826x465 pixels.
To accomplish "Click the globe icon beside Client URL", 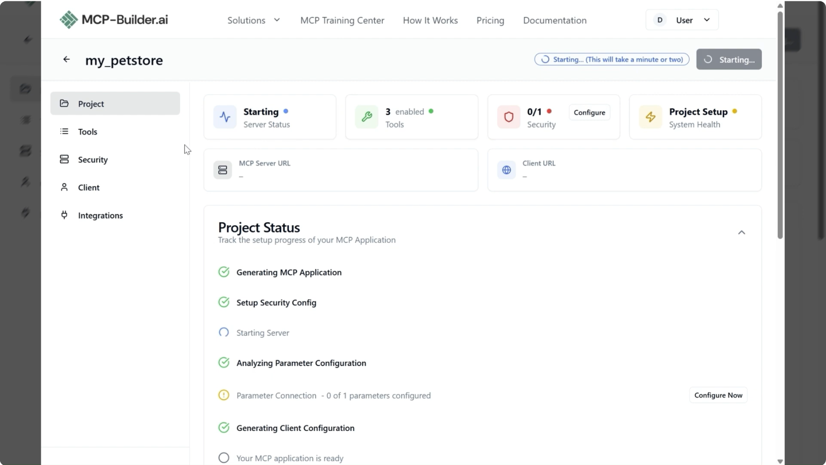I will (x=506, y=170).
